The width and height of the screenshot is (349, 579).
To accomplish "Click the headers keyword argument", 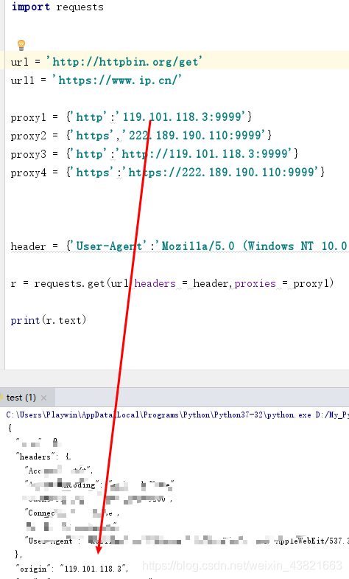I will tap(155, 283).
